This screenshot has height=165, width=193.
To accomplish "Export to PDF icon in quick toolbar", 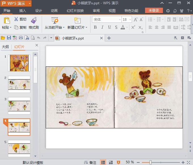I will [15, 38].
